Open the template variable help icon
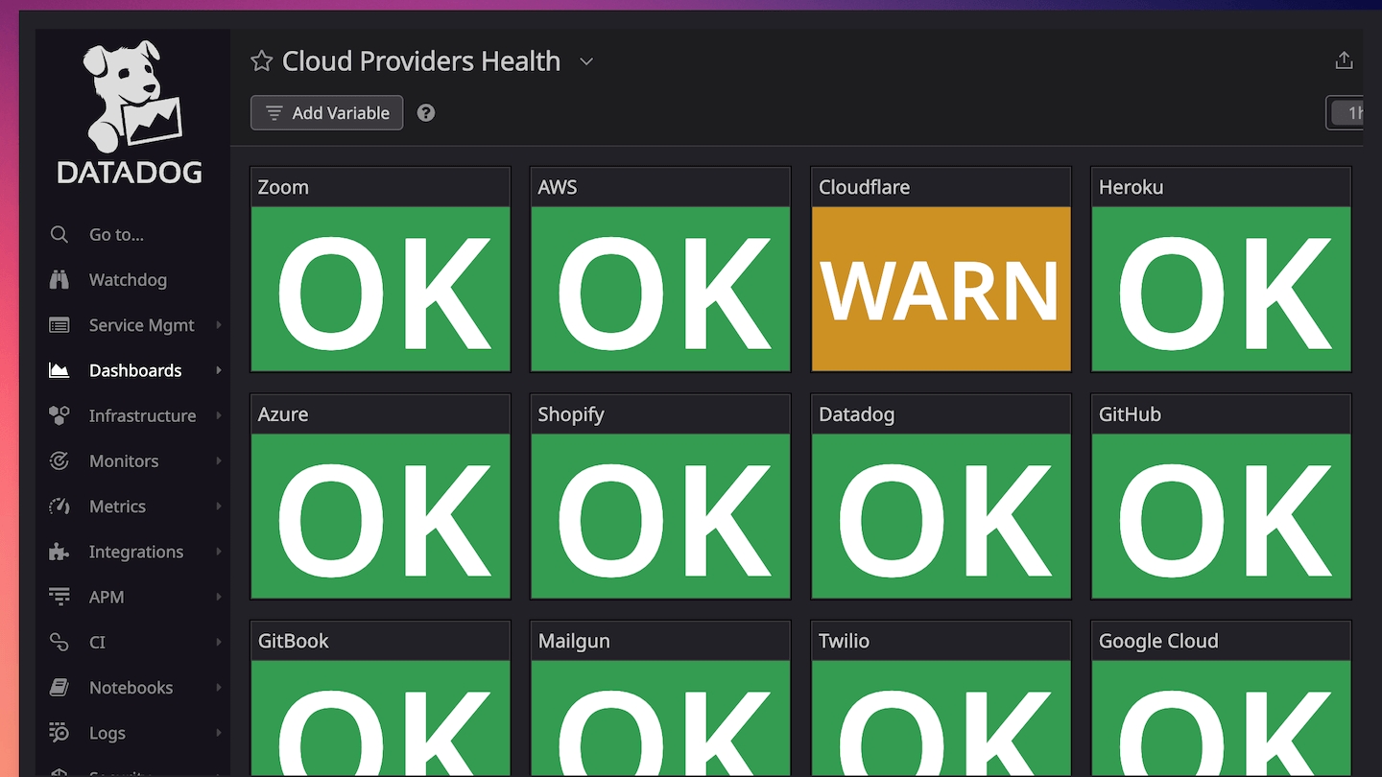 (426, 113)
